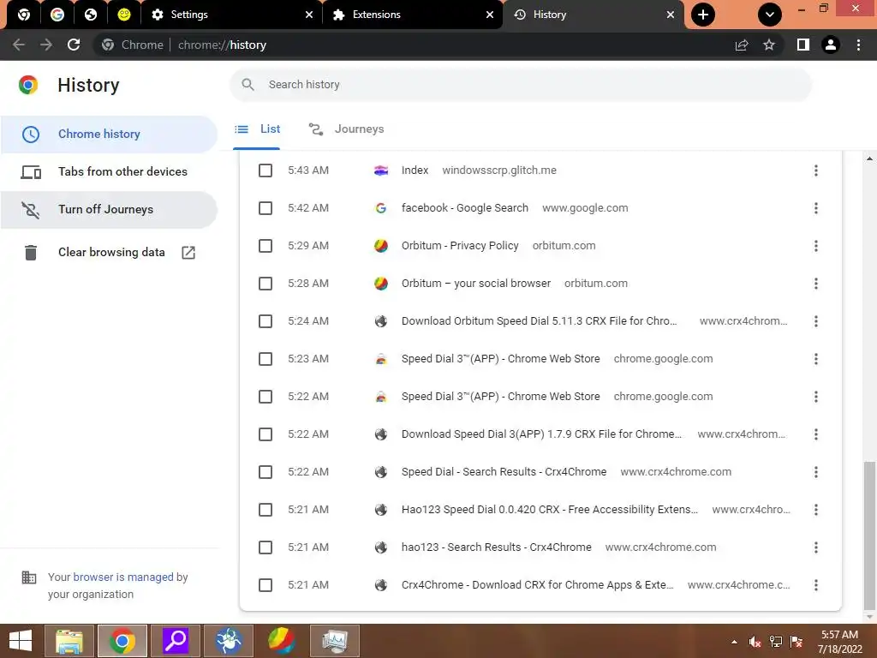Screen dimensions: 877x658
Task: Bookmark this page with star icon
Action: click(x=769, y=45)
